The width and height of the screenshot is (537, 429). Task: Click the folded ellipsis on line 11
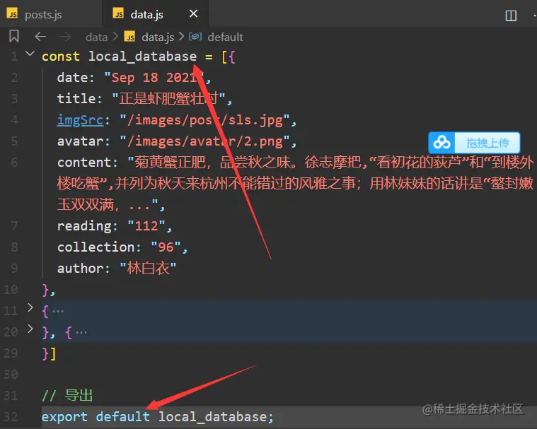[57, 311]
